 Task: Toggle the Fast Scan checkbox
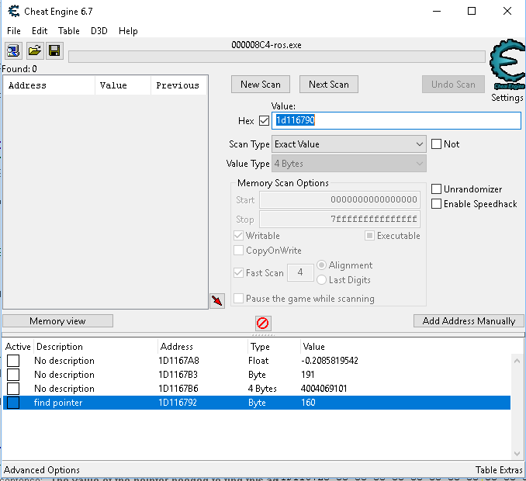[238, 273]
